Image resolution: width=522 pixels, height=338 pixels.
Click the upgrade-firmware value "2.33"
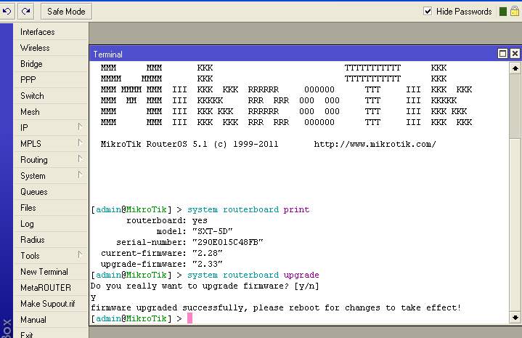pos(207,264)
